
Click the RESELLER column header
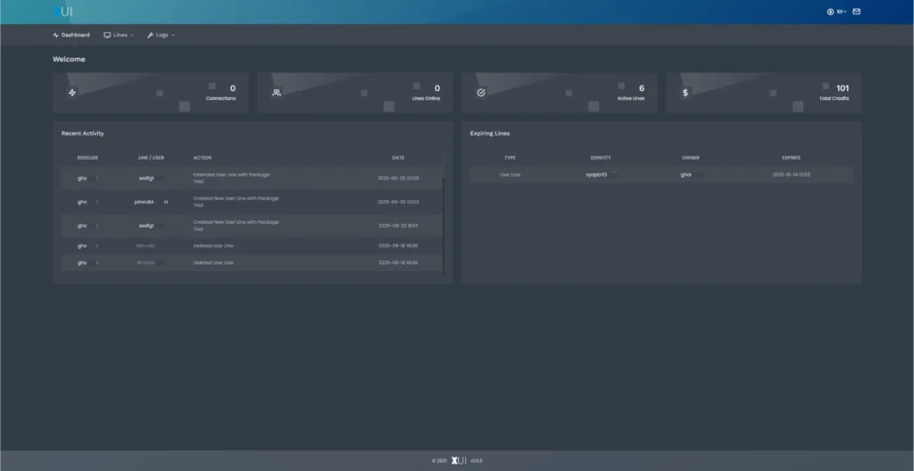pos(87,158)
